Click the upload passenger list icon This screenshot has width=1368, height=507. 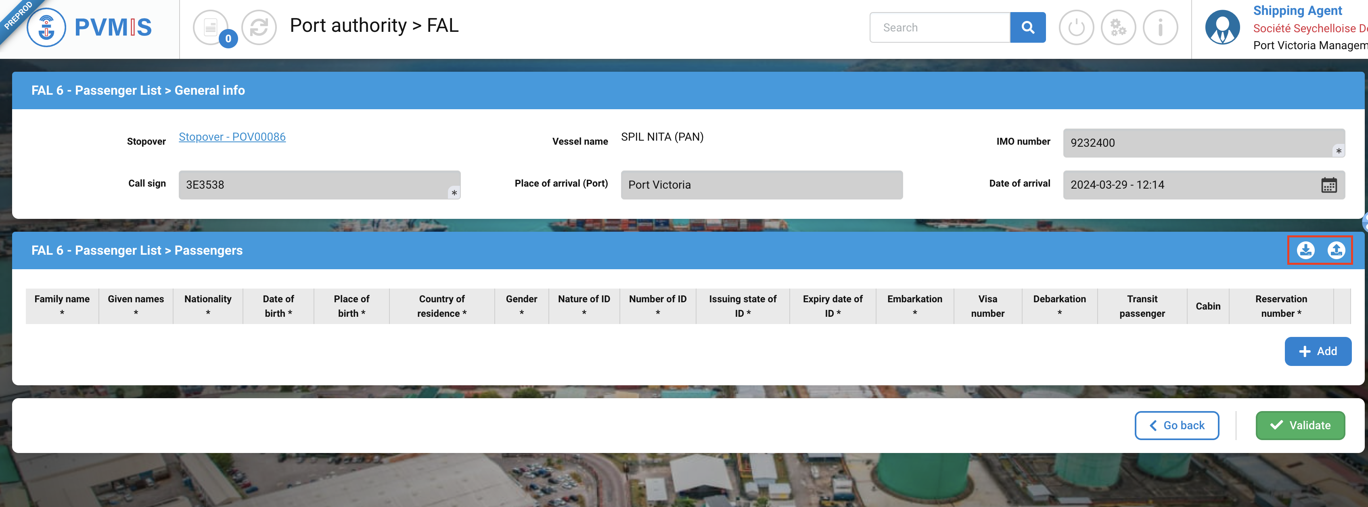coord(1336,250)
